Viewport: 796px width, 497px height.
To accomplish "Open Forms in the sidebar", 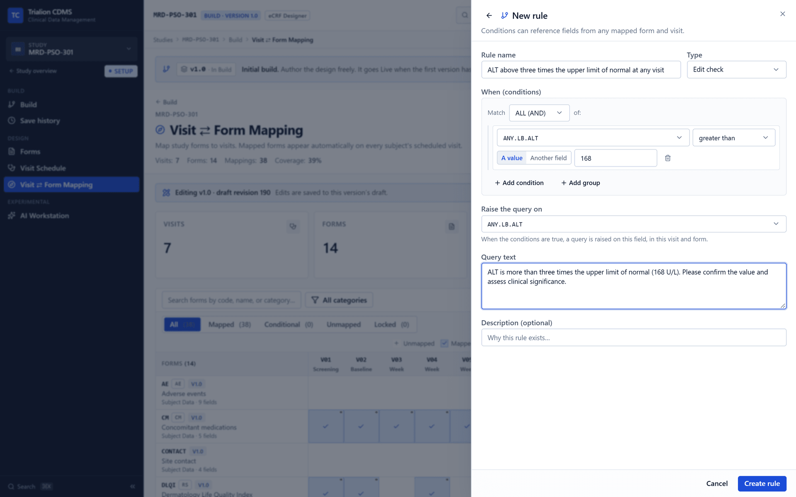I will [x=71, y=152].
